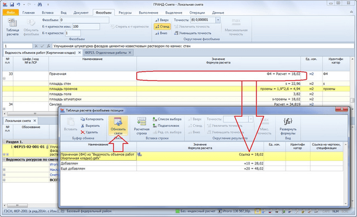Select rounding Вниз in main ribbon
The height and width of the screenshot is (217, 357).
tap(161, 33)
